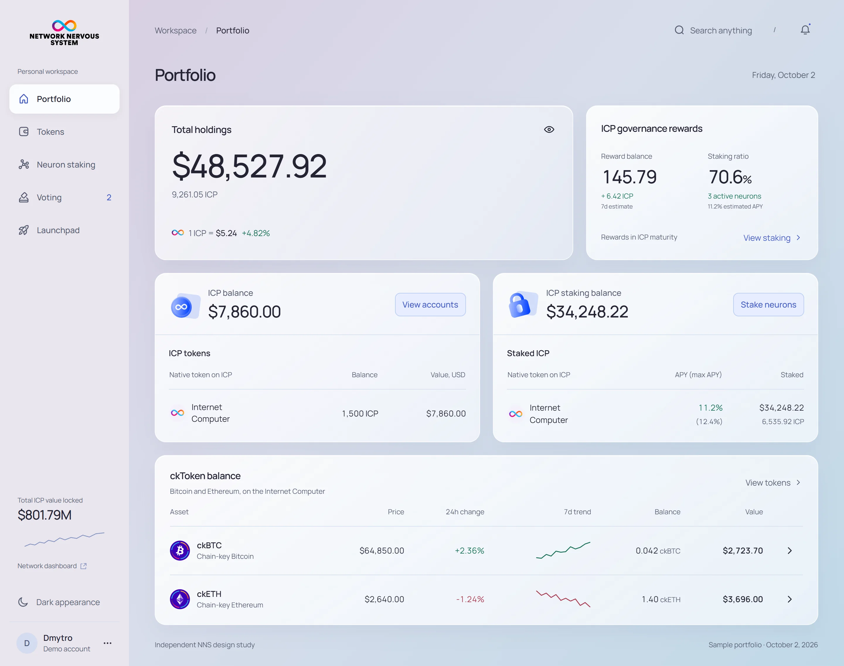
Task: Go to Neuron staking
Action: pyautogui.click(x=64, y=165)
